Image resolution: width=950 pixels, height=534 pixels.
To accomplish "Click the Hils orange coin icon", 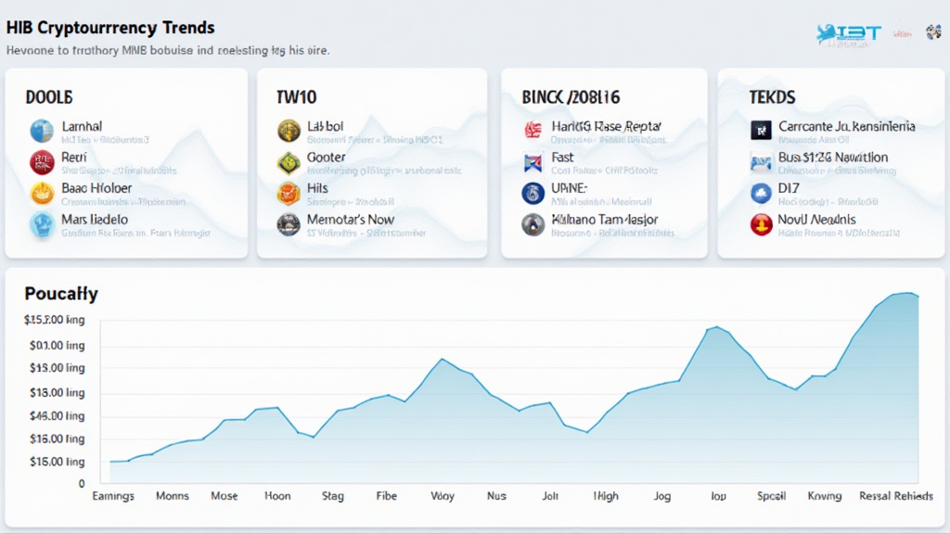I will 287,194.
